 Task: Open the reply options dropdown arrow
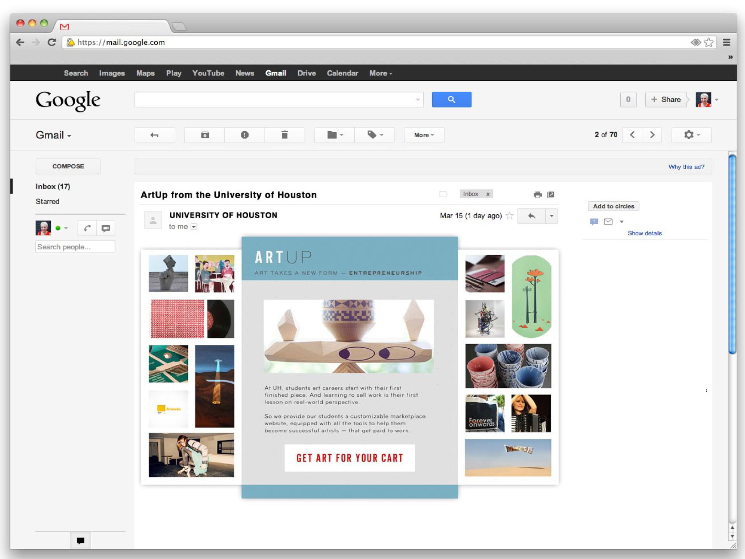(551, 216)
